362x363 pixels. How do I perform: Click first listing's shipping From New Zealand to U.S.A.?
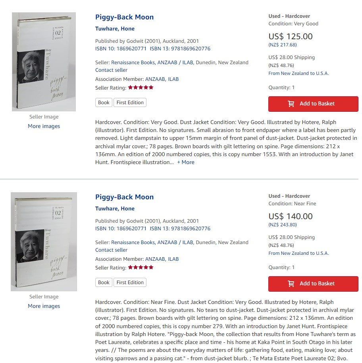pyautogui.click(x=299, y=73)
